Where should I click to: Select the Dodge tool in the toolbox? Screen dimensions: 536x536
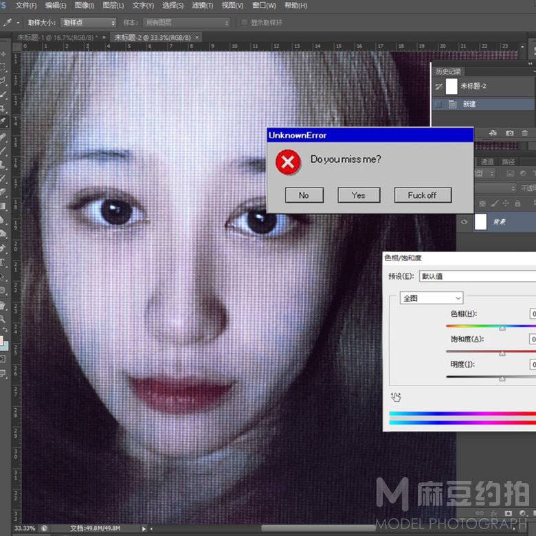coord(3,234)
